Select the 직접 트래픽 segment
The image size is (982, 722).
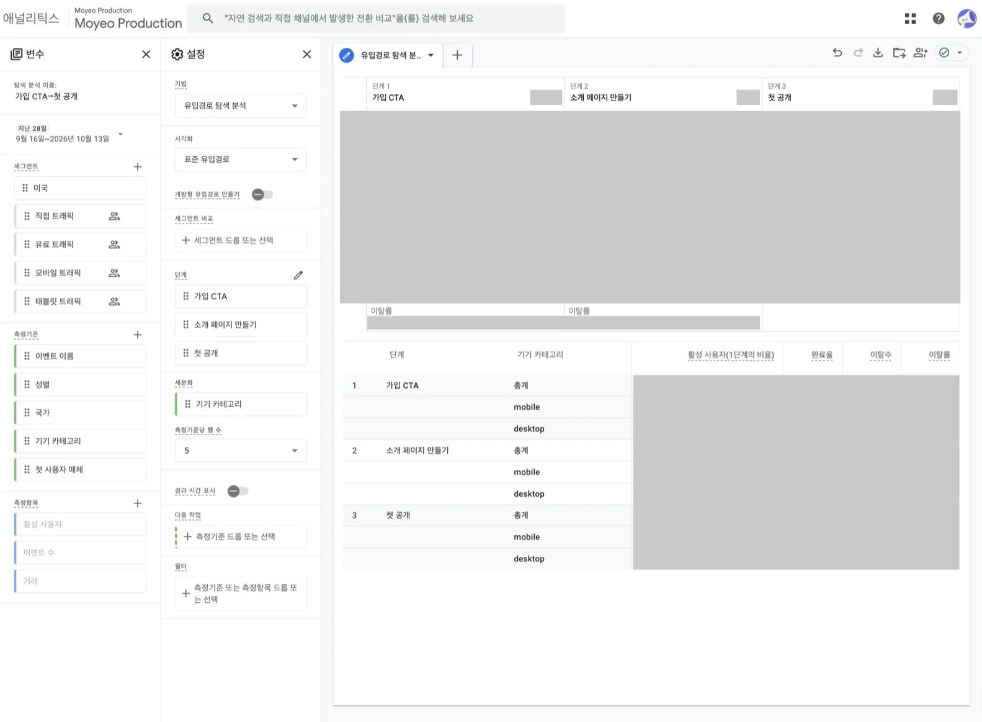(80, 216)
